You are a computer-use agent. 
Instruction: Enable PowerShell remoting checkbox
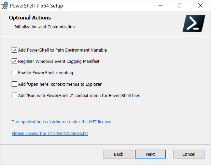14,72
